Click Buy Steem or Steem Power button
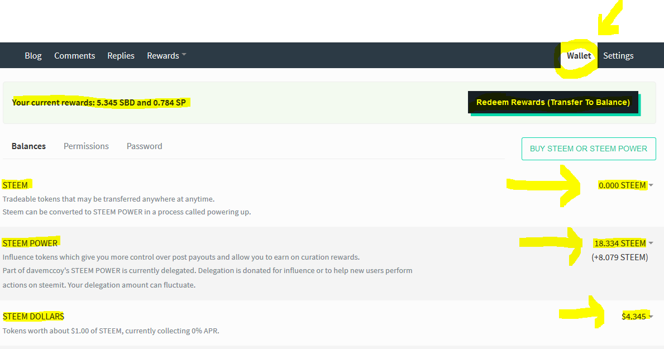 click(x=589, y=149)
